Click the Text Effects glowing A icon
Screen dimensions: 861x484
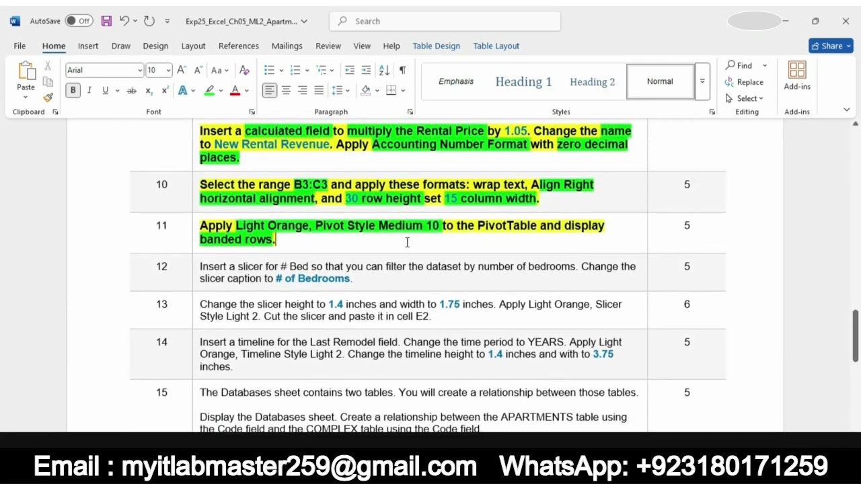pos(183,90)
